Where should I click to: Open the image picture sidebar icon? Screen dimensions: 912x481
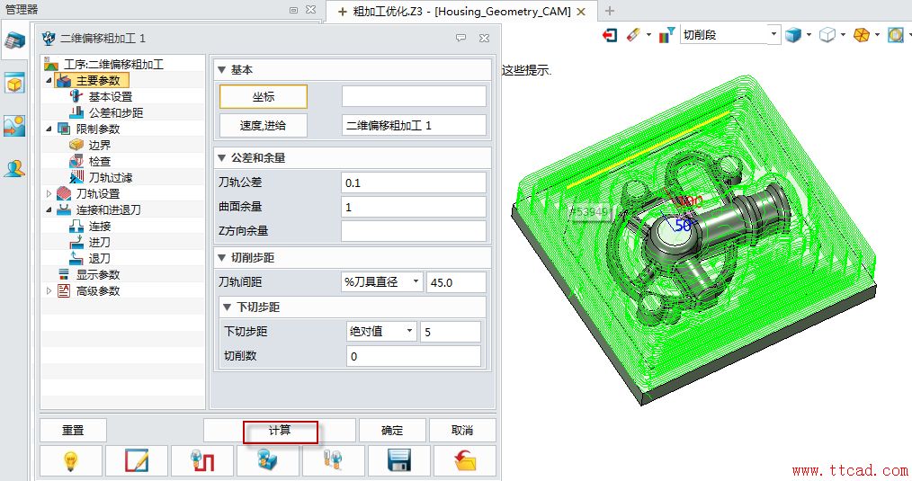click(14, 126)
